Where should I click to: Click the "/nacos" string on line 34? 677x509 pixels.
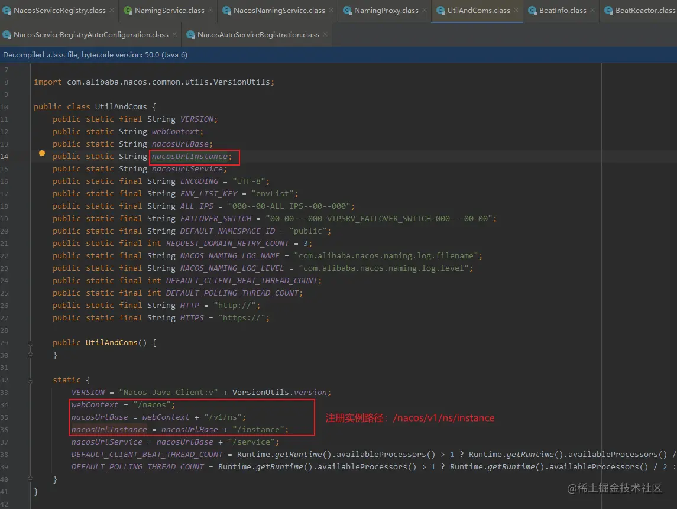(153, 405)
